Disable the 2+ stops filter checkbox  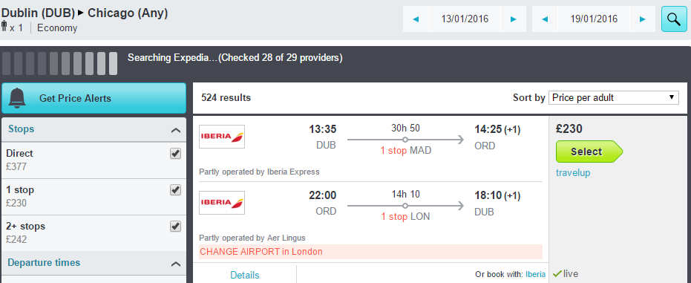(x=175, y=226)
